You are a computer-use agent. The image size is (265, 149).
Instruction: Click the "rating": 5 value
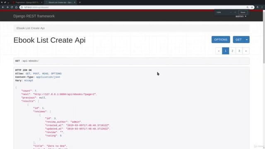click(61, 136)
